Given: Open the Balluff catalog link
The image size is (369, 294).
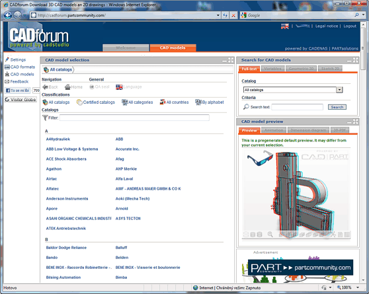Looking at the screenshot, I should click(121, 248).
